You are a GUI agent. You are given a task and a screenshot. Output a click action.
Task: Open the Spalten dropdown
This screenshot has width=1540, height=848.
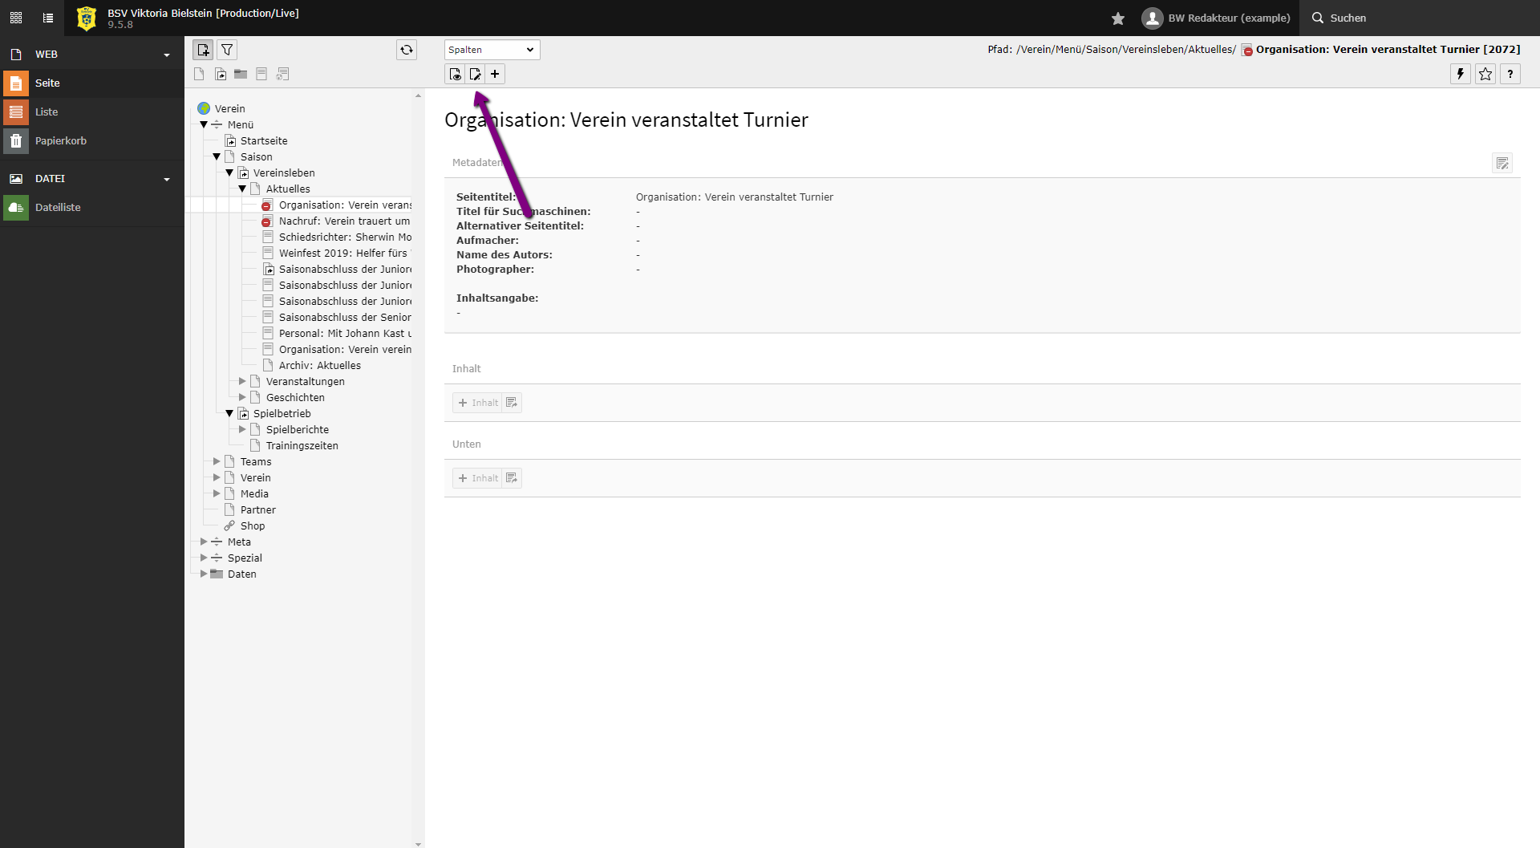pos(492,50)
